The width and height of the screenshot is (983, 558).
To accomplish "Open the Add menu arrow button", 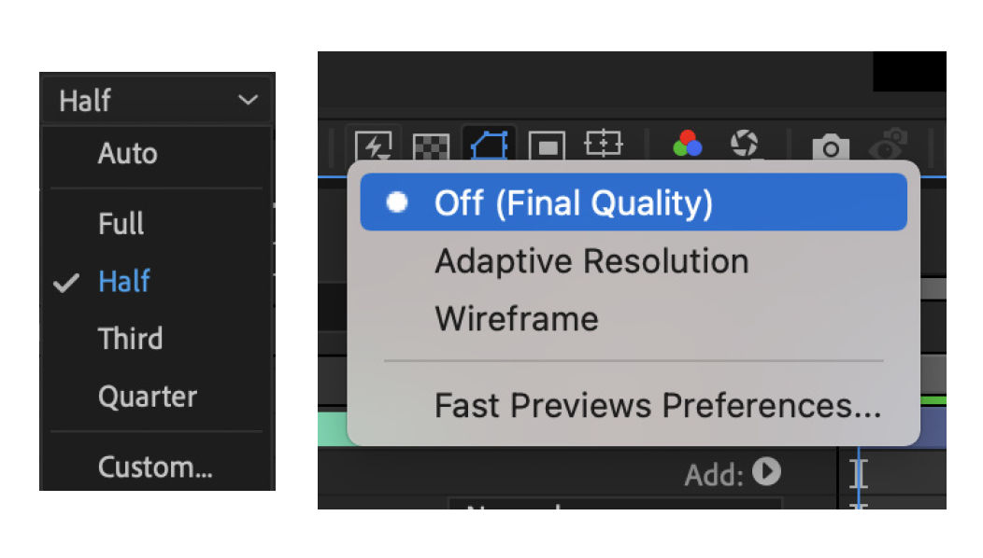I will click(x=766, y=472).
